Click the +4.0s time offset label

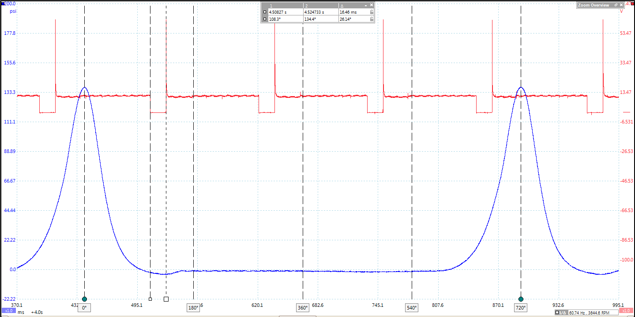pyautogui.click(x=37, y=312)
